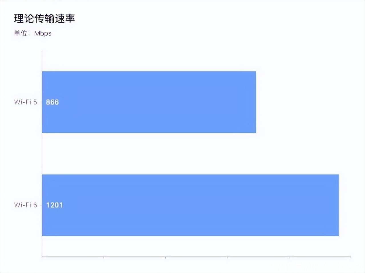Image resolution: width=365 pixels, height=273 pixels.
Task: Click the 1201 data value label
Action: (x=54, y=205)
